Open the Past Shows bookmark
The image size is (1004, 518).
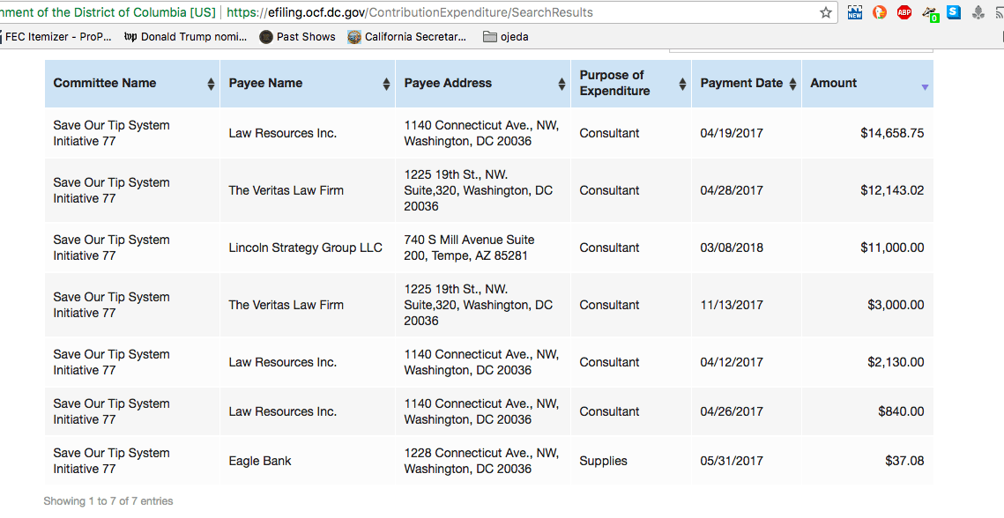298,36
